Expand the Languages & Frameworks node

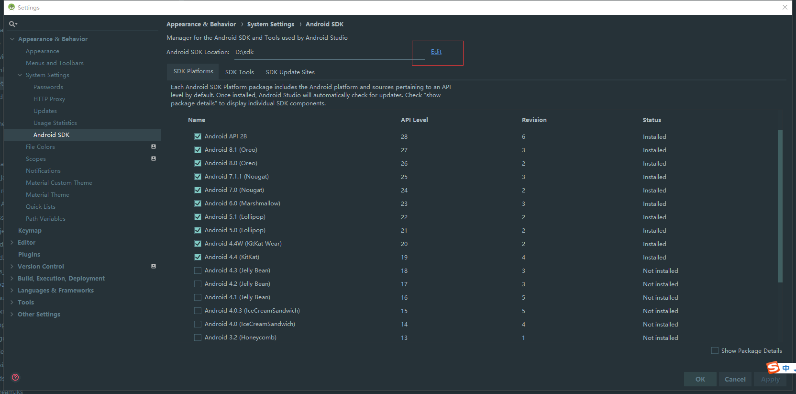[12, 291]
